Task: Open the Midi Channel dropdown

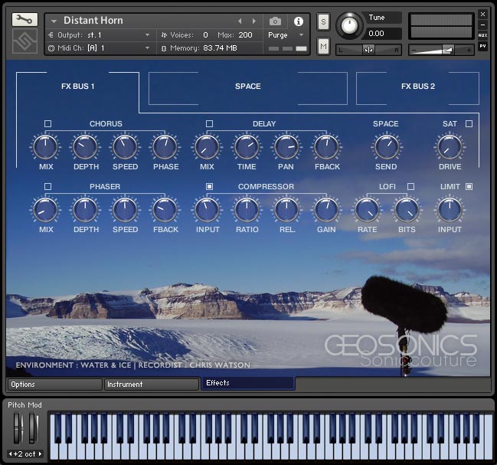Action: [100, 47]
